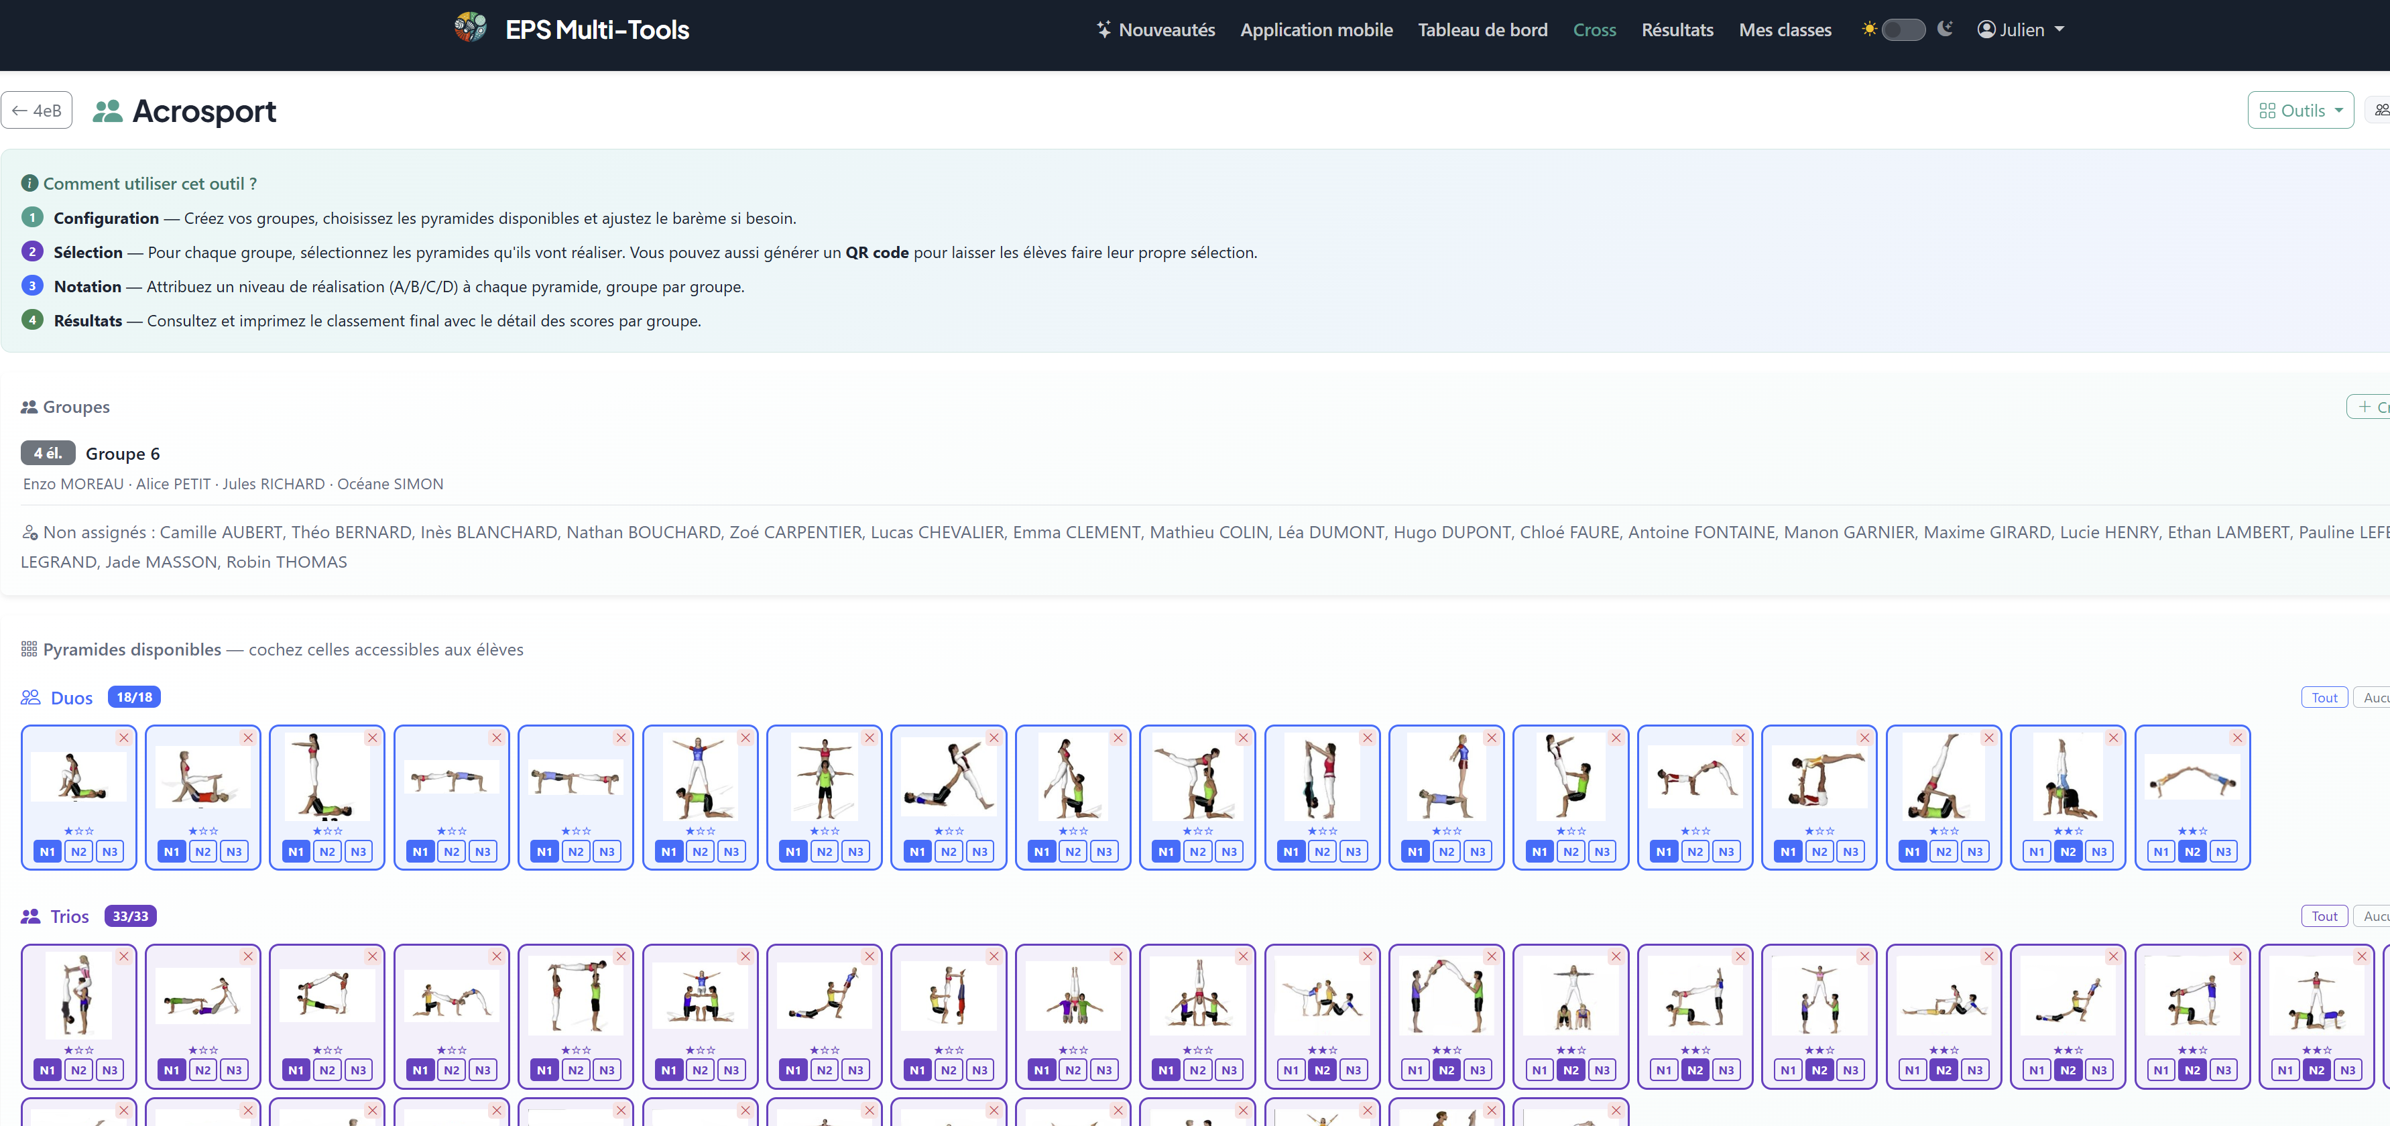Go to Mes classes in navbar
Screen dimensions: 2390x1126
[x=1785, y=29]
